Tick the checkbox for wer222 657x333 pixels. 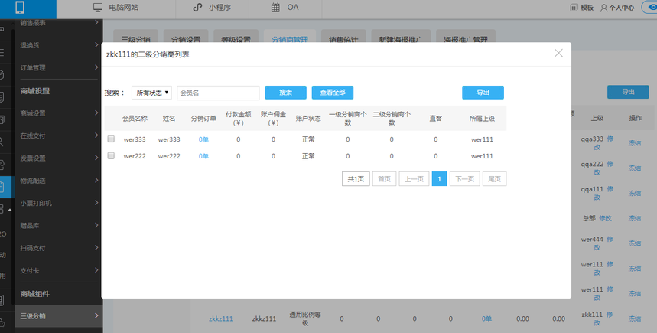(x=111, y=155)
